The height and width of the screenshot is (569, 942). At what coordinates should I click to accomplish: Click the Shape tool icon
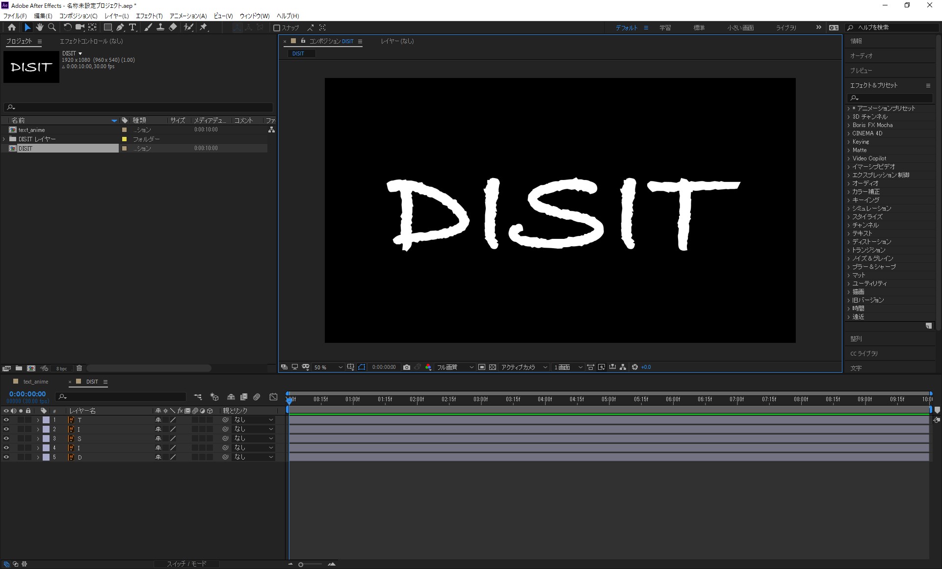(107, 27)
